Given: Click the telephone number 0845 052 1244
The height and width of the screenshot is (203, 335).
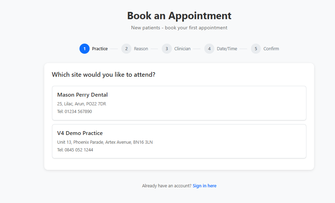Looking at the screenshot, I should (79, 150).
